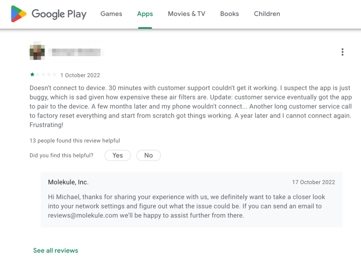Click the Molekule, Inc. developer name
361x273 pixels.
tap(68, 182)
